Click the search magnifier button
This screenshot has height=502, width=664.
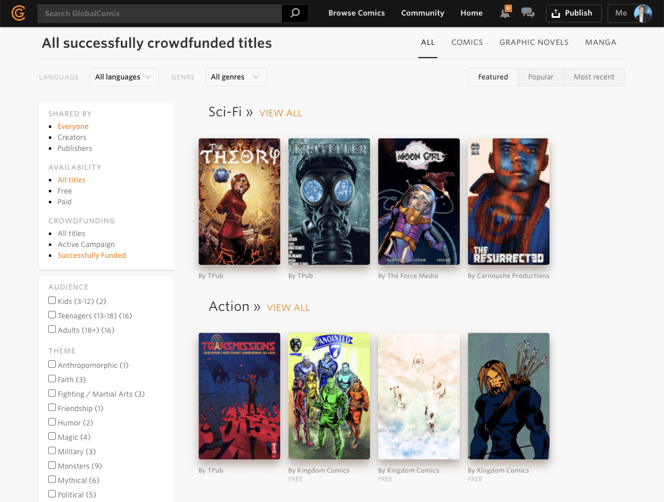295,13
